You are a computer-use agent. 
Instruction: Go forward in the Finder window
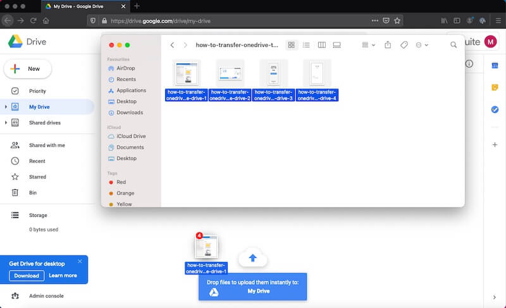click(x=185, y=45)
